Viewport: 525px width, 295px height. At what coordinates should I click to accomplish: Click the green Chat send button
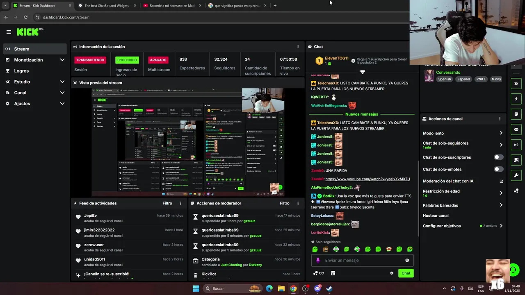pos(406,273)
